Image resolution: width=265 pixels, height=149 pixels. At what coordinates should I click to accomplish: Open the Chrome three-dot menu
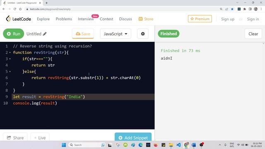(261, 9)
